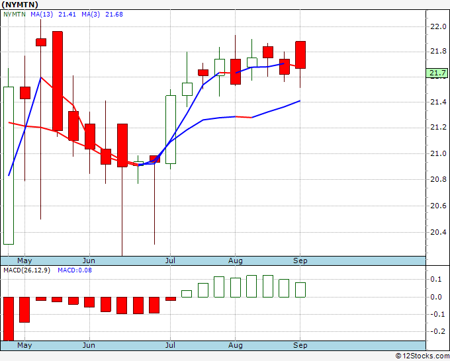450x361 pixels.
Task: Click the 21.2 price axis label
Action: (x=438, y=127)
